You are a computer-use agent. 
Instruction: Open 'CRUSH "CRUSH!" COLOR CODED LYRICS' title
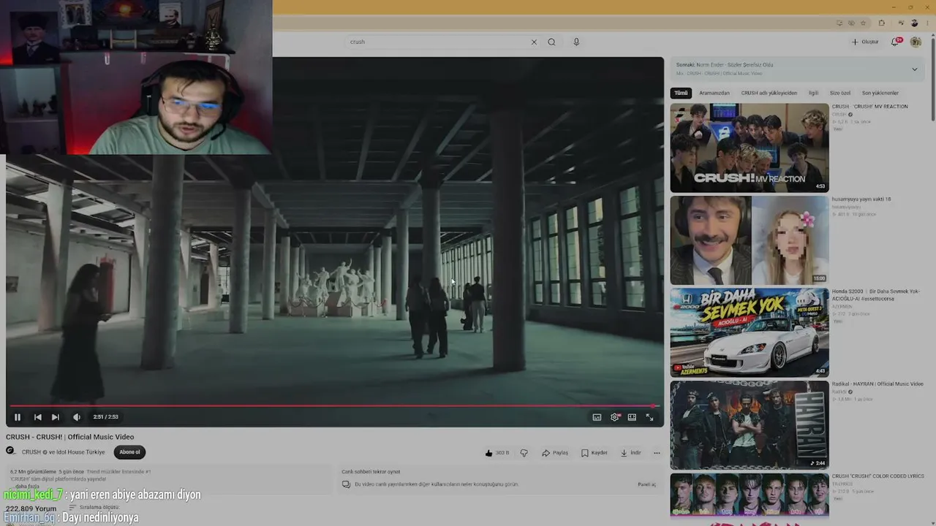click(877, 476)
